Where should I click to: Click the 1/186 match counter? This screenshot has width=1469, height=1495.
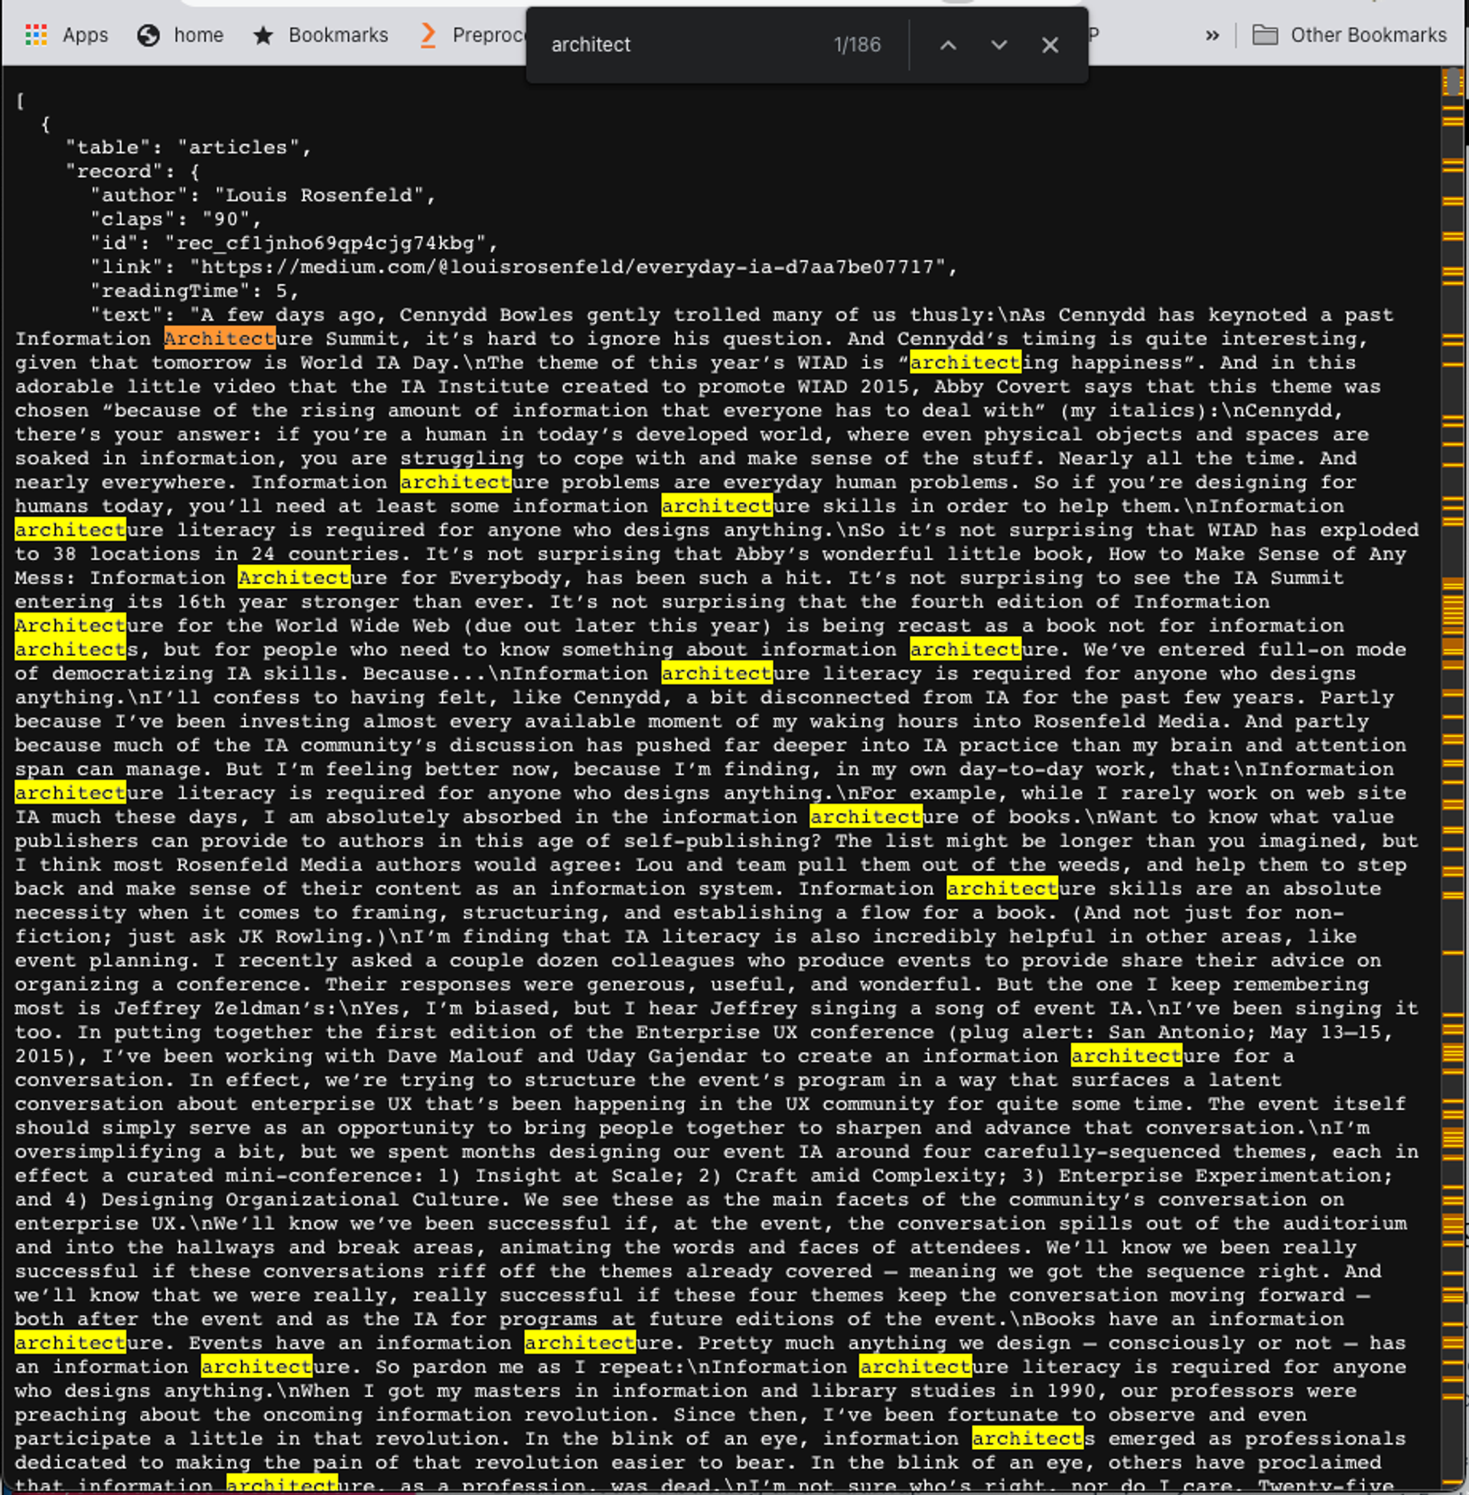pyautogui.click(x=856, y=44)
